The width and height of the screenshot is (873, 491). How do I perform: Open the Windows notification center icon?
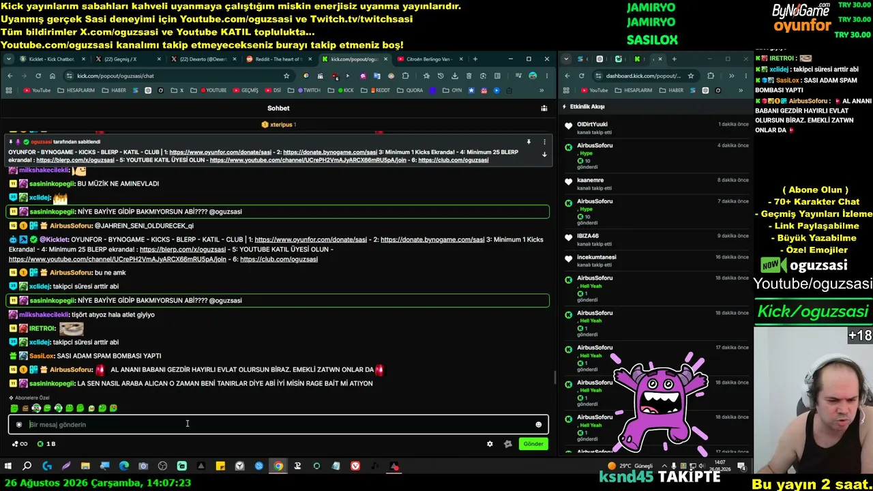[741, 466]
